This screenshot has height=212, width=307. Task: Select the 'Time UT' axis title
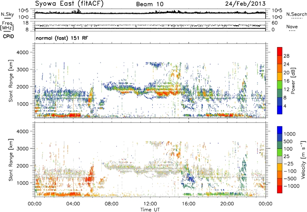click(x=150, y=210)
